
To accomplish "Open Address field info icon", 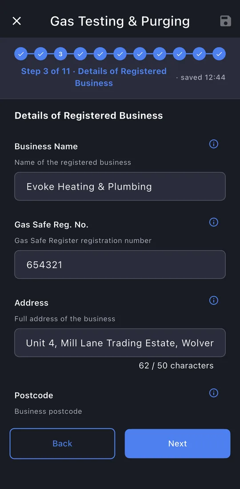I will pyautogui.click(x=213, y=301).
